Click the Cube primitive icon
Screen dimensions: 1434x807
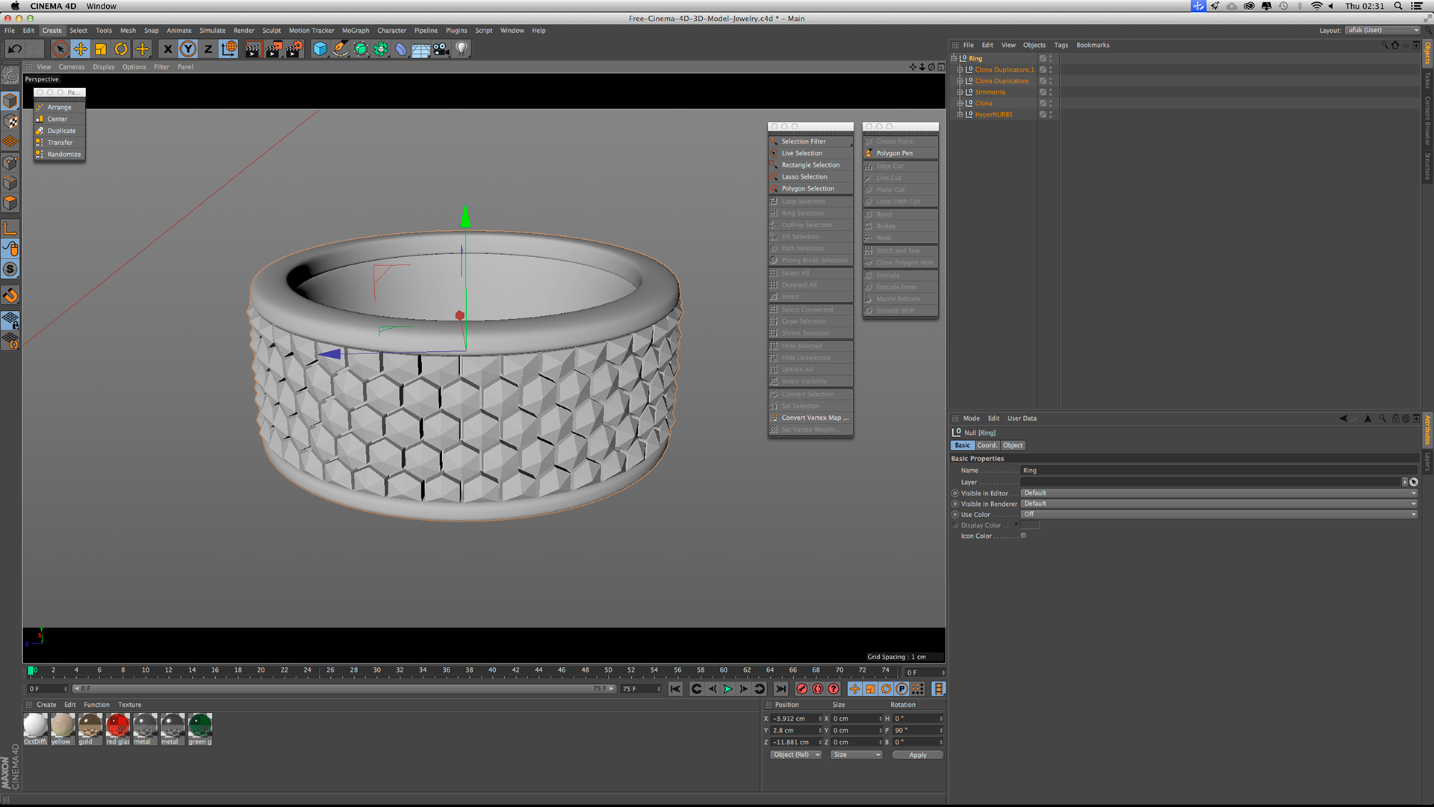(320, 49)
